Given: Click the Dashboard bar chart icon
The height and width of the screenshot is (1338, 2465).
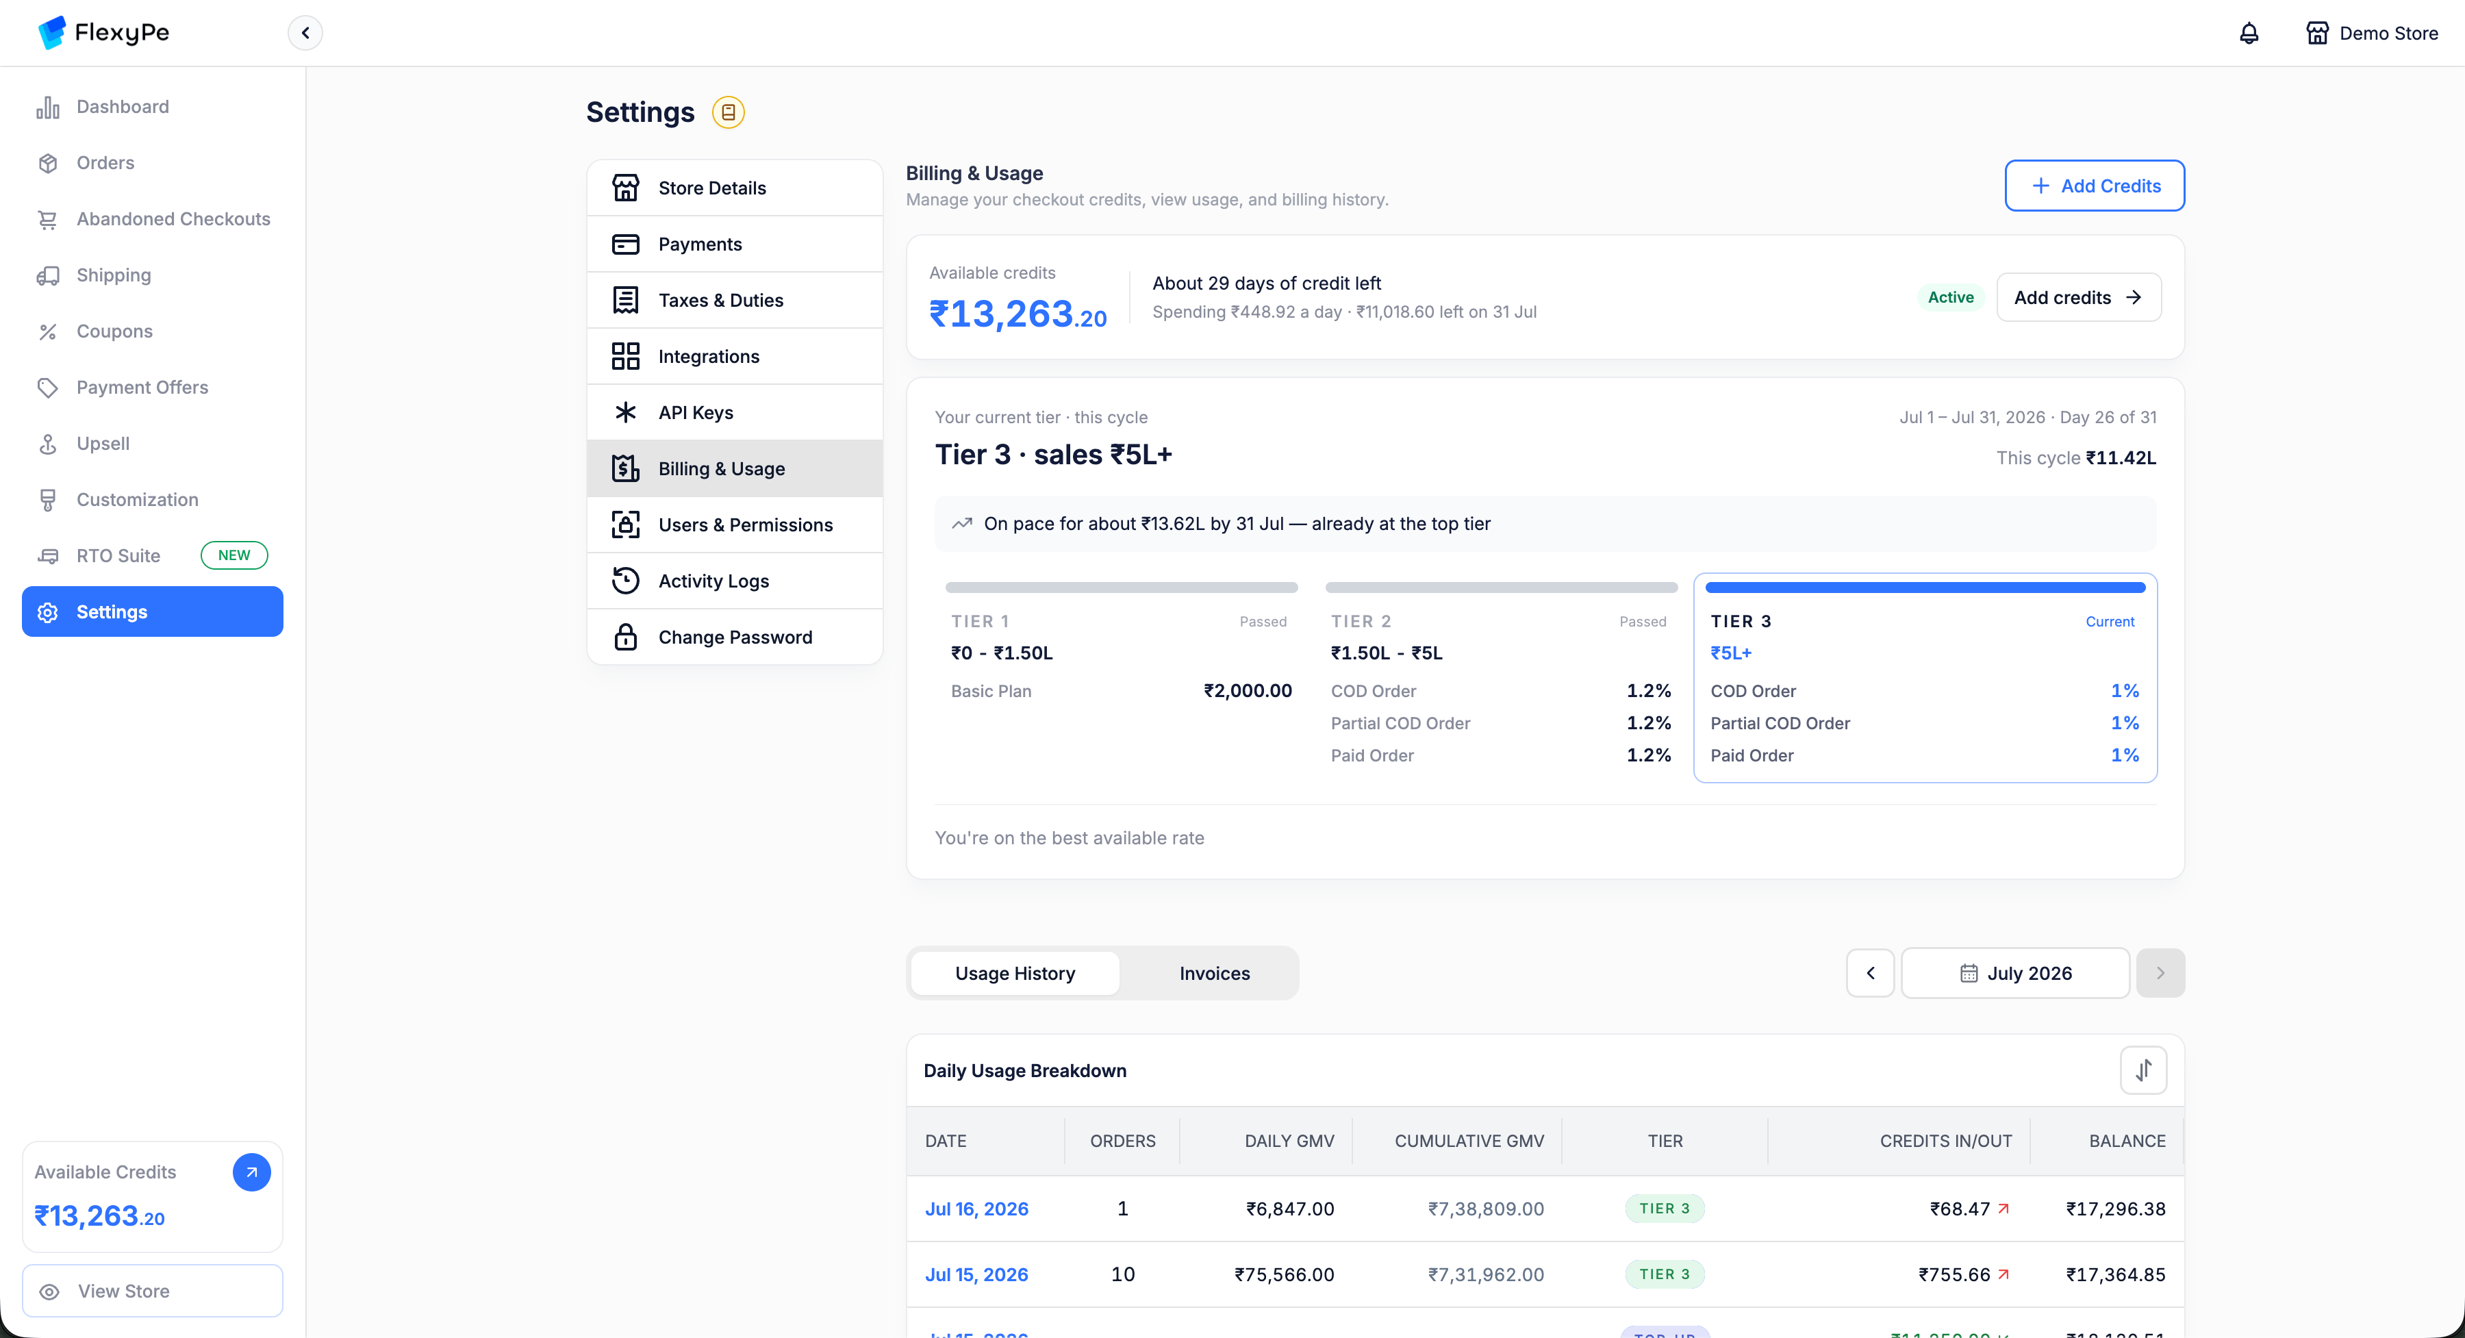Looking at the screenshot, I should coord(48,108).
